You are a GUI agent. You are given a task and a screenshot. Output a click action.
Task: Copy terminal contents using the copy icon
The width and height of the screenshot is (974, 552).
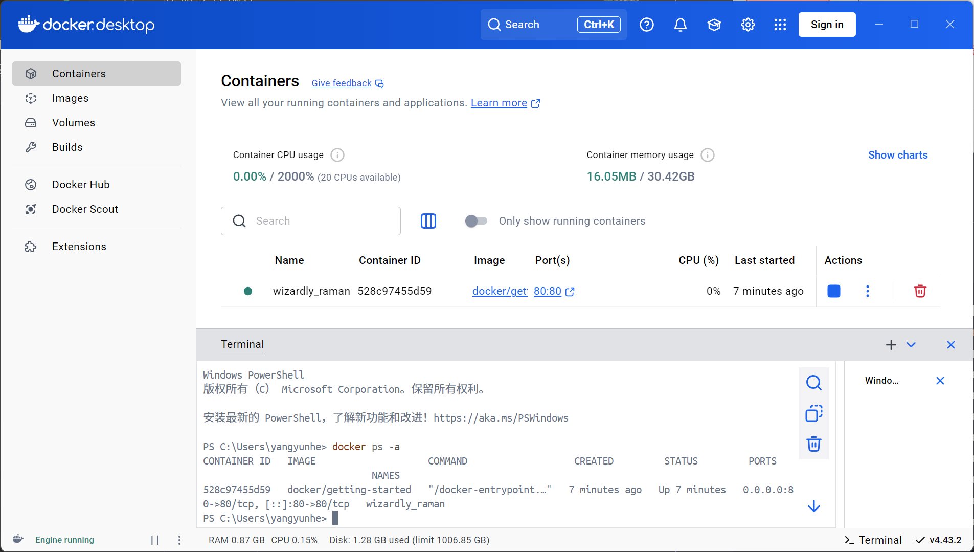pyautogui.click(x=813, y=414)
